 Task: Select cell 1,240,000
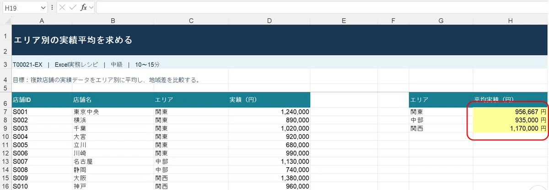(269, 111)
